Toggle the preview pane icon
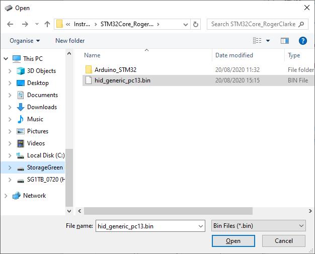 click(285, 41)
